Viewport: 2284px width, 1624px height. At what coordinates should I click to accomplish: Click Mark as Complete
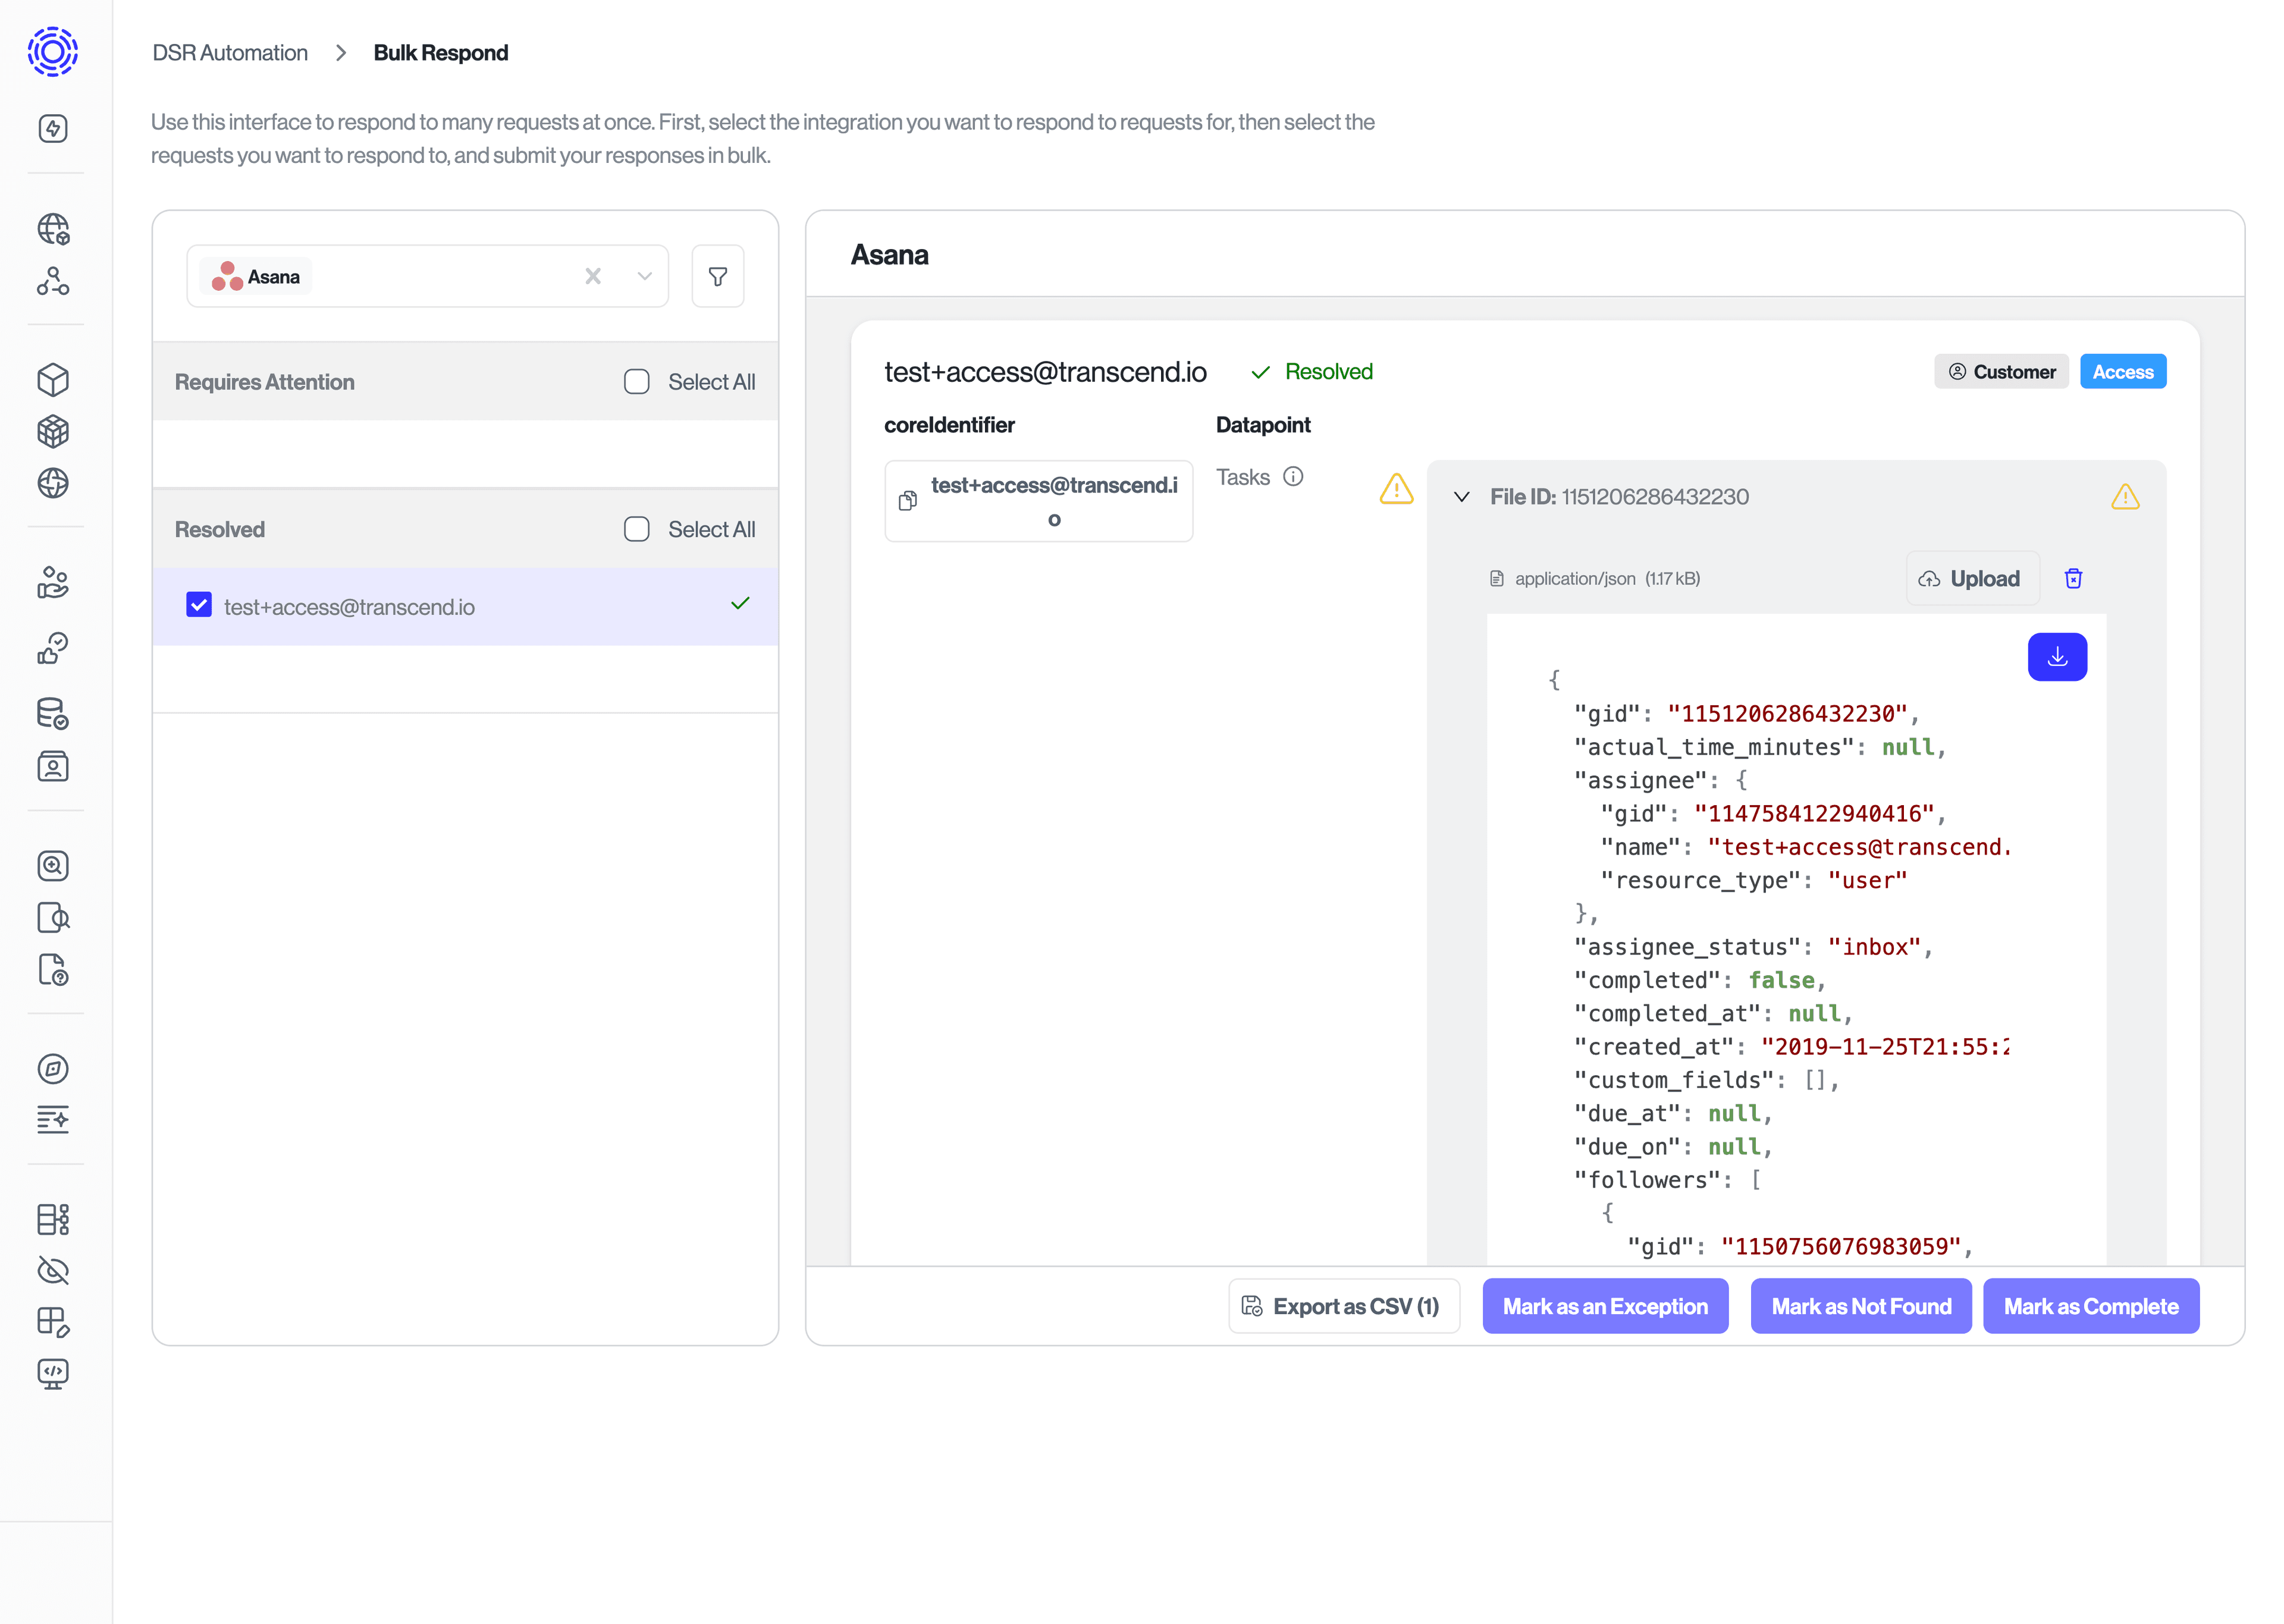pyautogui.click(x=2090, y=1306)
